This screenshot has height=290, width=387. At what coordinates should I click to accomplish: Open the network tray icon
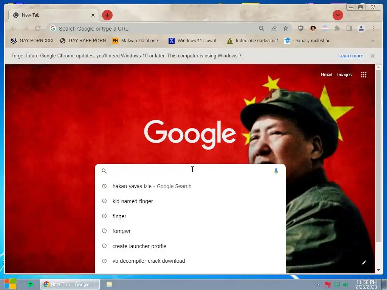pos(337,285)
